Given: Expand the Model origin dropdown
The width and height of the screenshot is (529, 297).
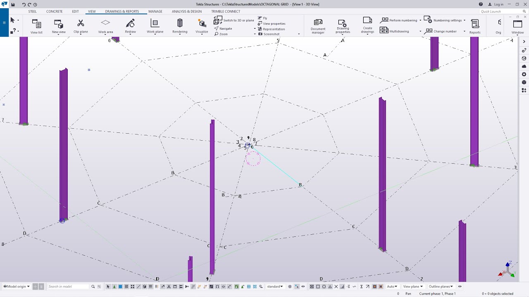Looking at the screenshot, I should click(x=17, y=287).
